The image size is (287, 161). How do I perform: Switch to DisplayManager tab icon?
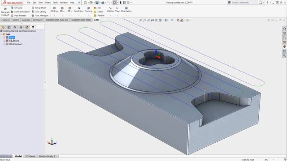[27, 27]
